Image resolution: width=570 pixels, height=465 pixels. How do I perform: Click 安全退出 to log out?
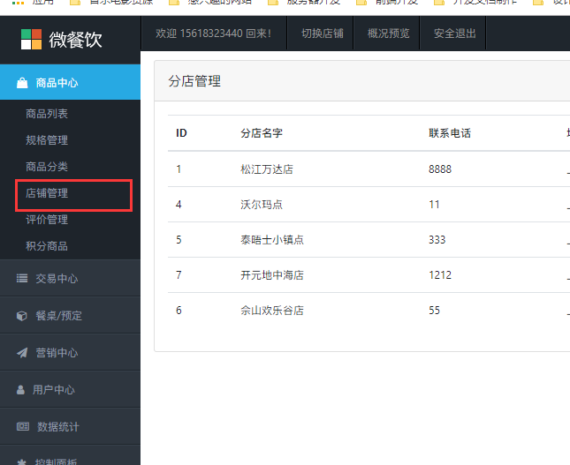click(455, 34)
